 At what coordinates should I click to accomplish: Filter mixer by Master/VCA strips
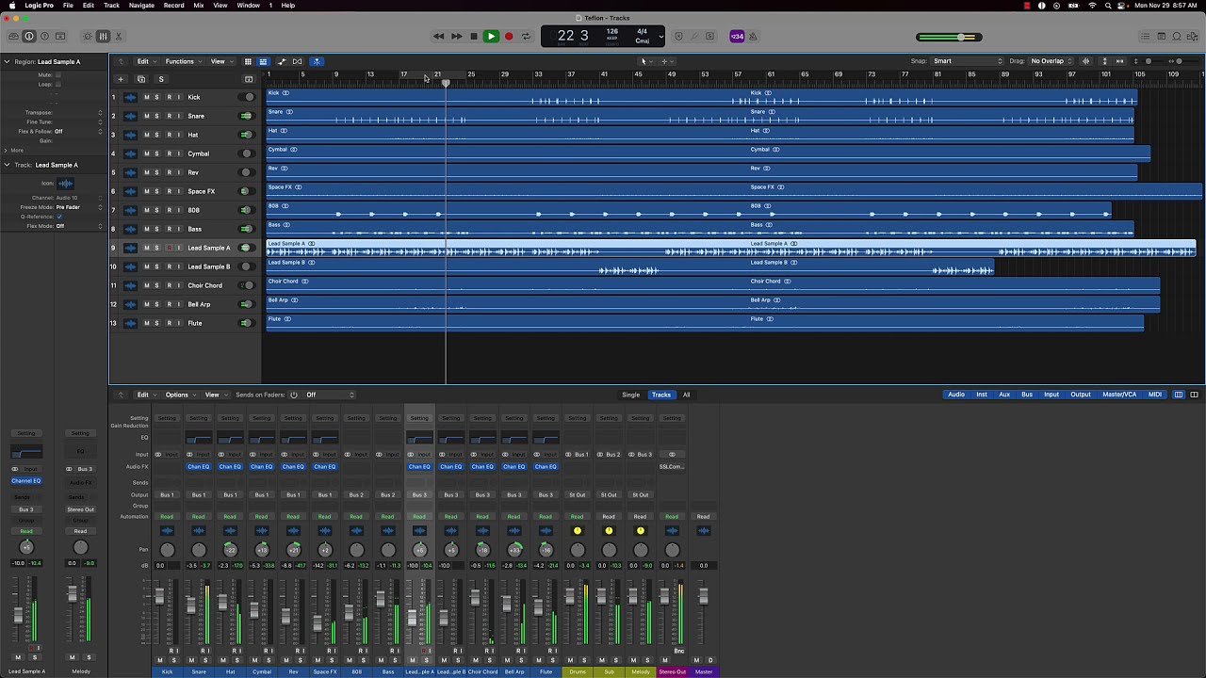[x=1119, y=395]
